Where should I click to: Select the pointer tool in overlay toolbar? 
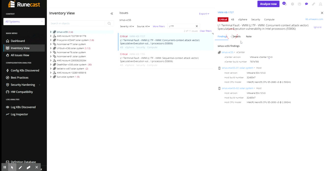[x=12, y=167]
